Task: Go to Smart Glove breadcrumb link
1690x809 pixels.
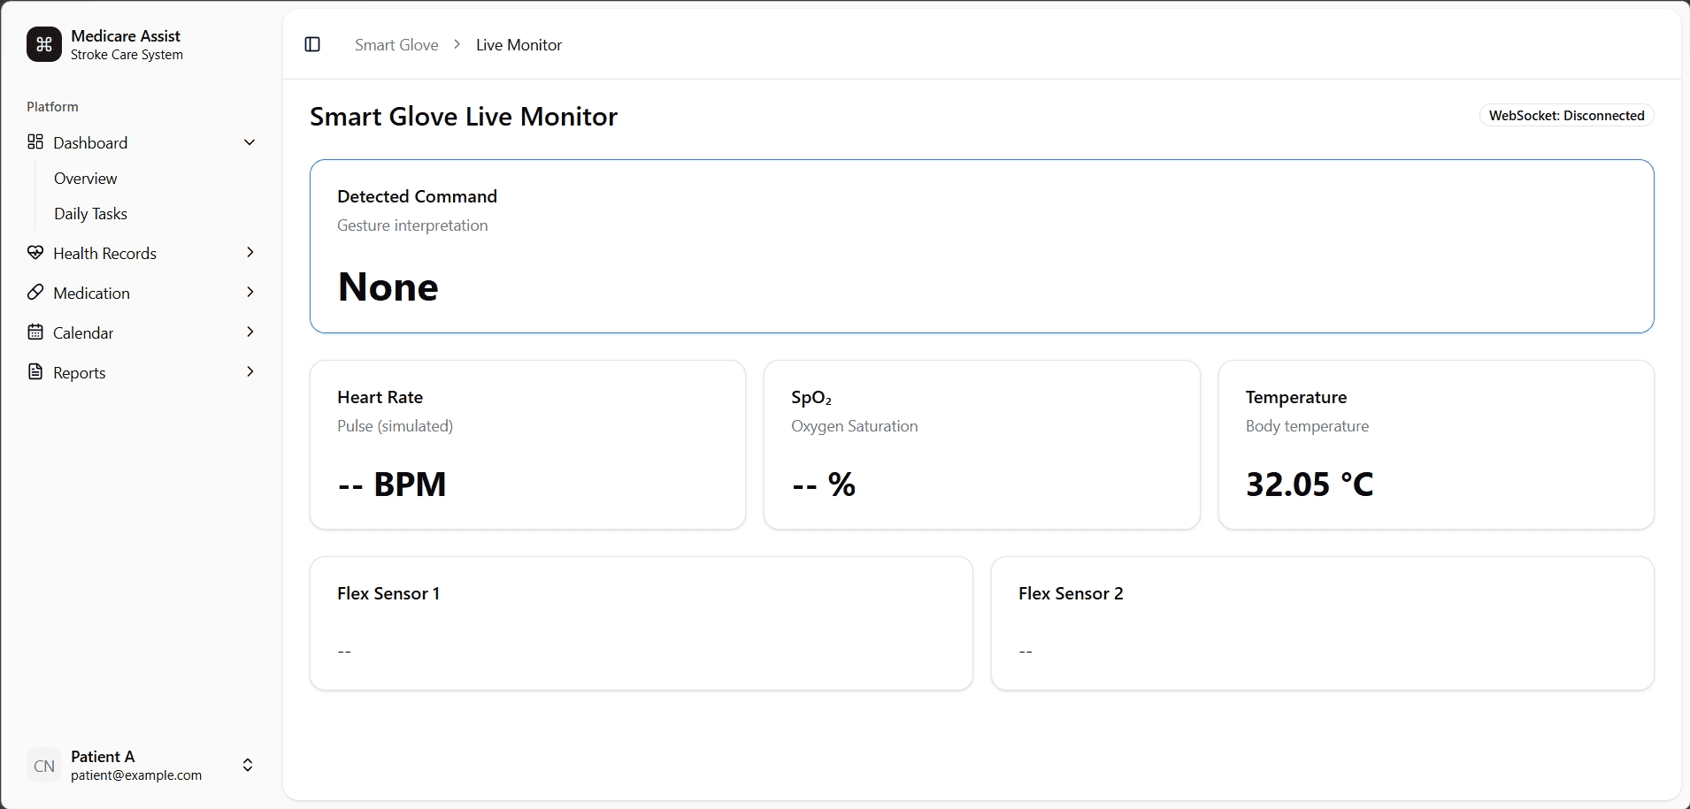Action: (396, 45)
